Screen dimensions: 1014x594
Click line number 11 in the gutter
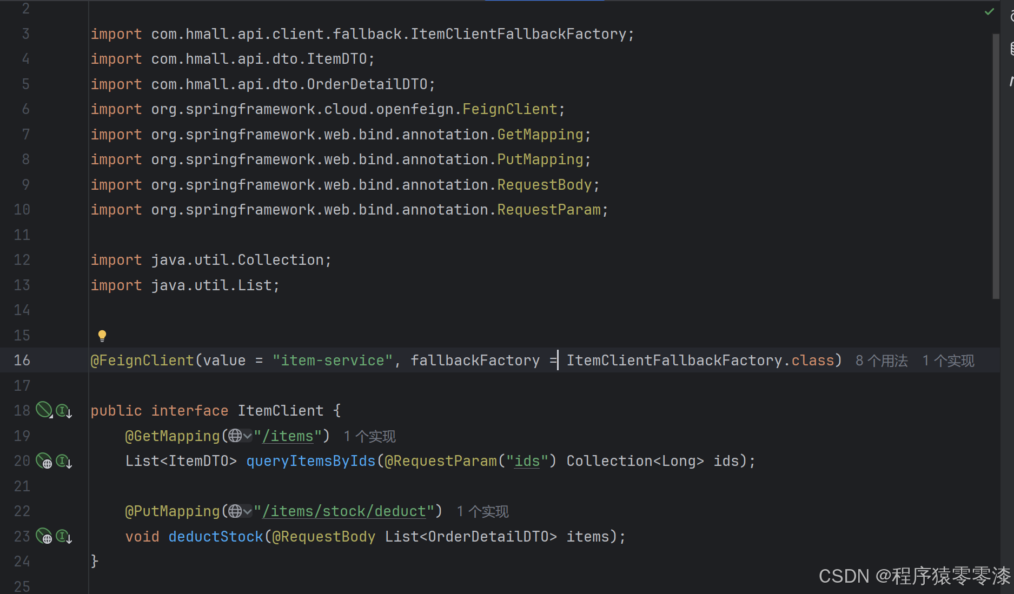[x=22, y=235]
